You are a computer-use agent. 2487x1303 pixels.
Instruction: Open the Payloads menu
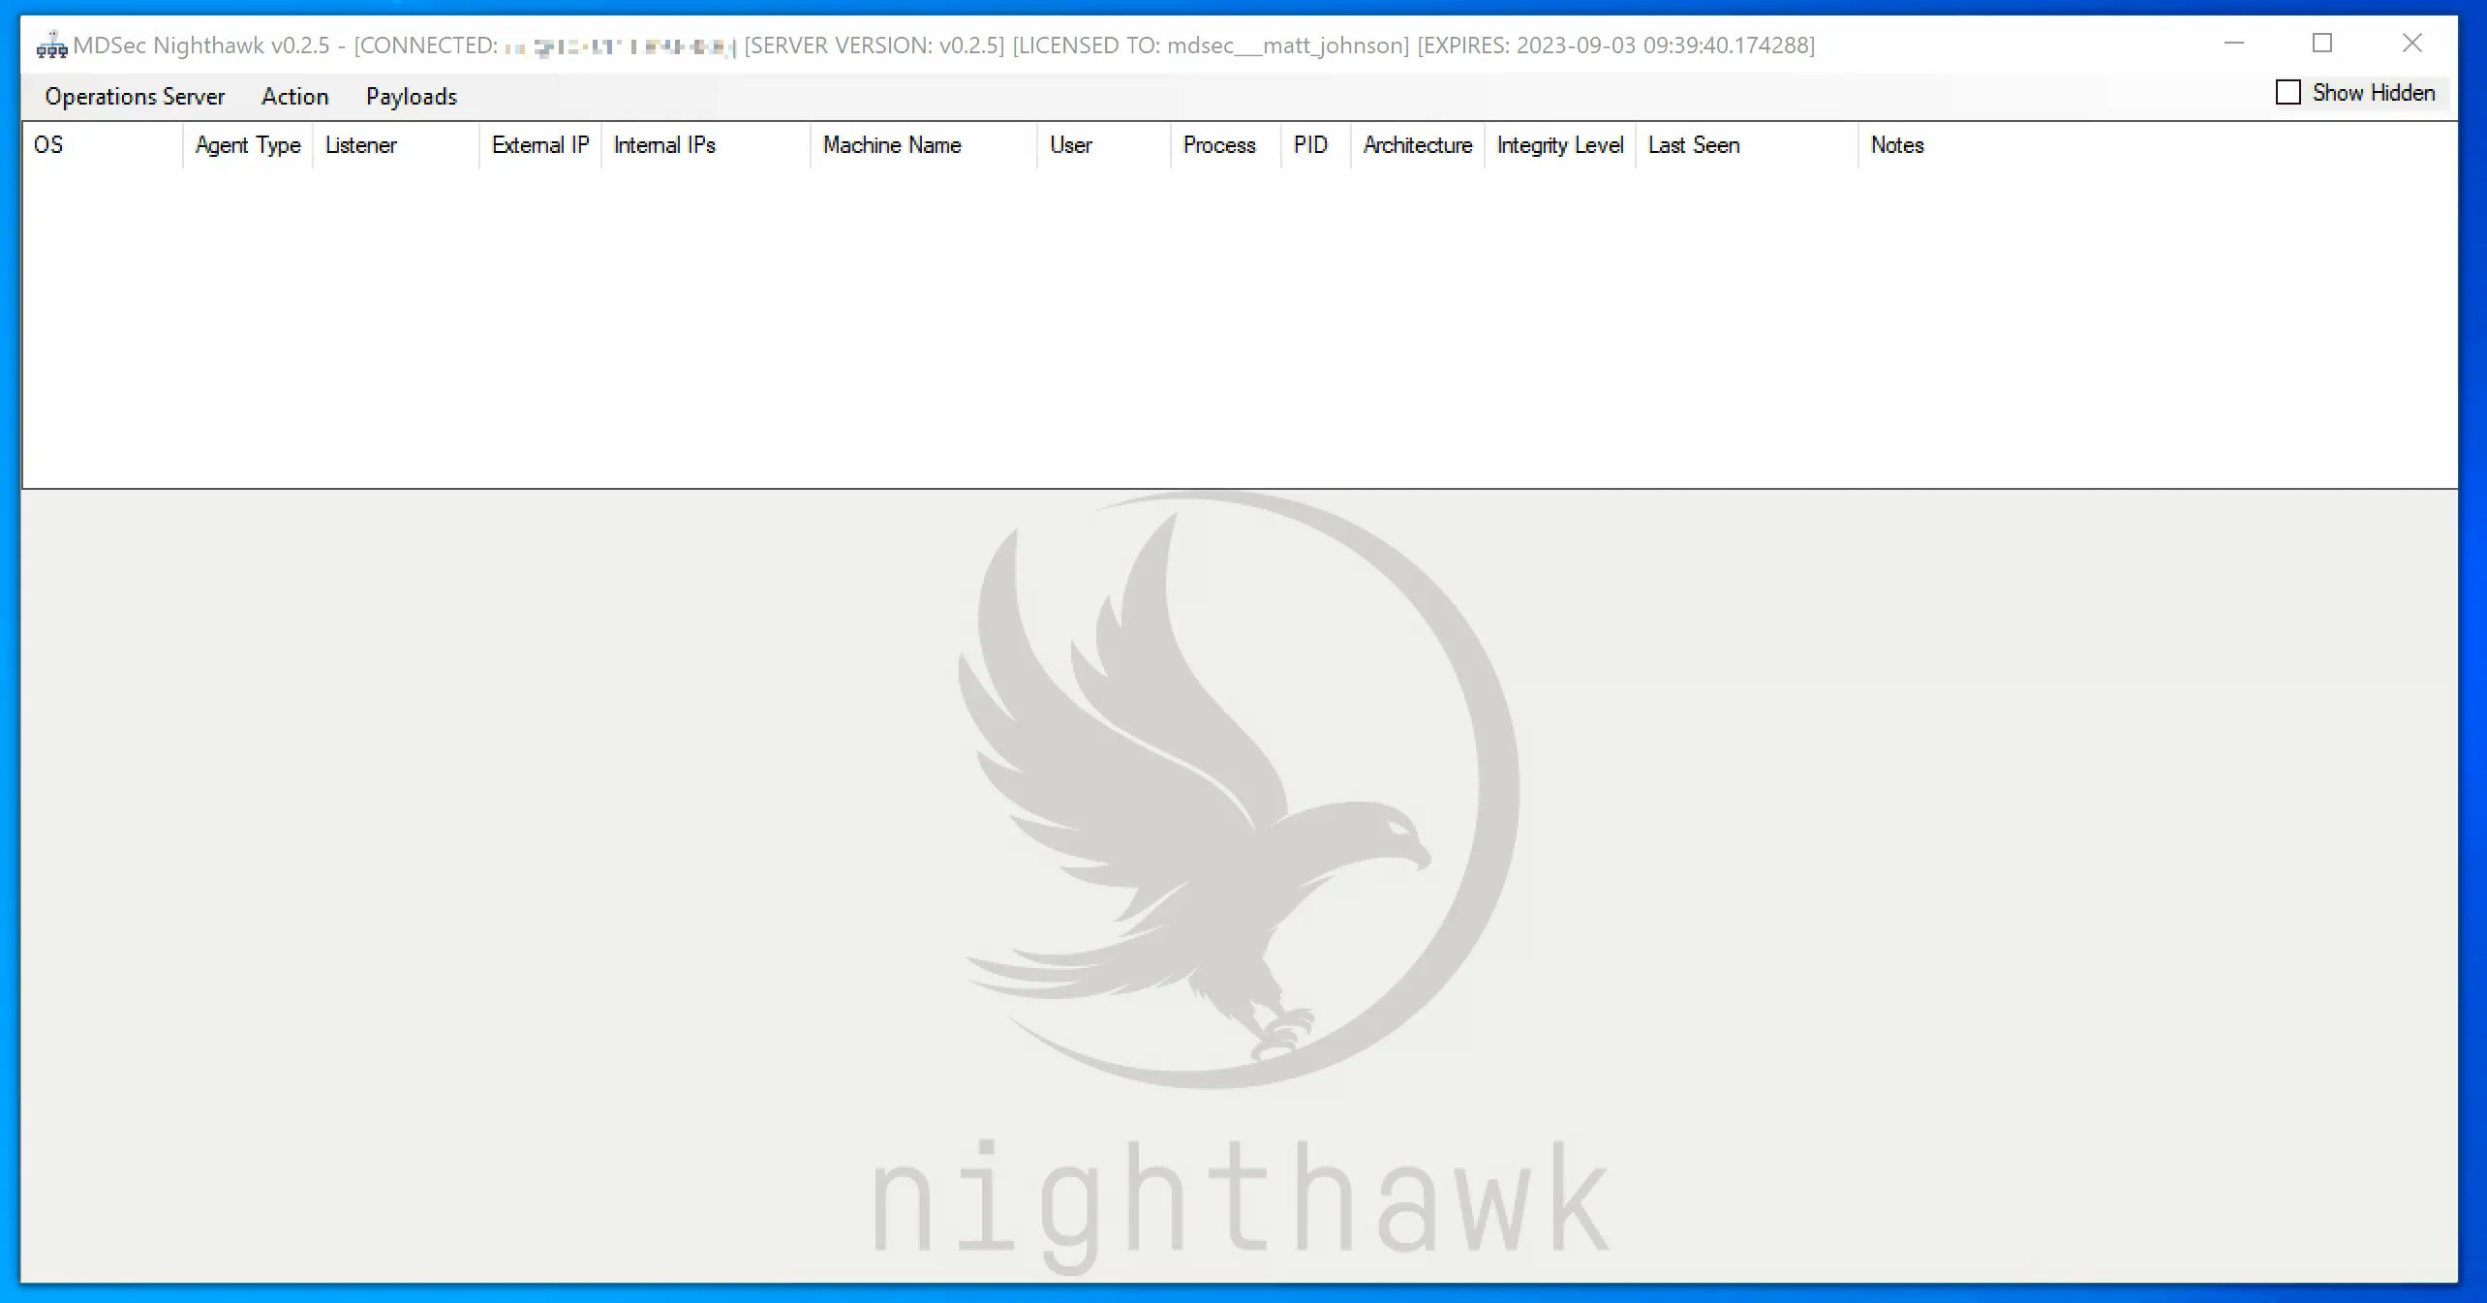point(410,96)
